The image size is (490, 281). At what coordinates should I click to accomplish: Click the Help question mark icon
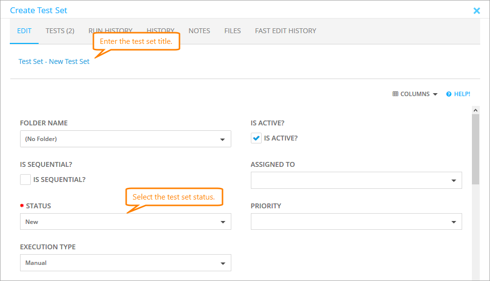(448, 94)
